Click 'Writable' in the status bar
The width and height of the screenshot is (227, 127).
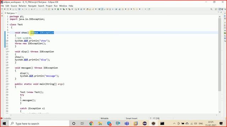click(104, 119)
